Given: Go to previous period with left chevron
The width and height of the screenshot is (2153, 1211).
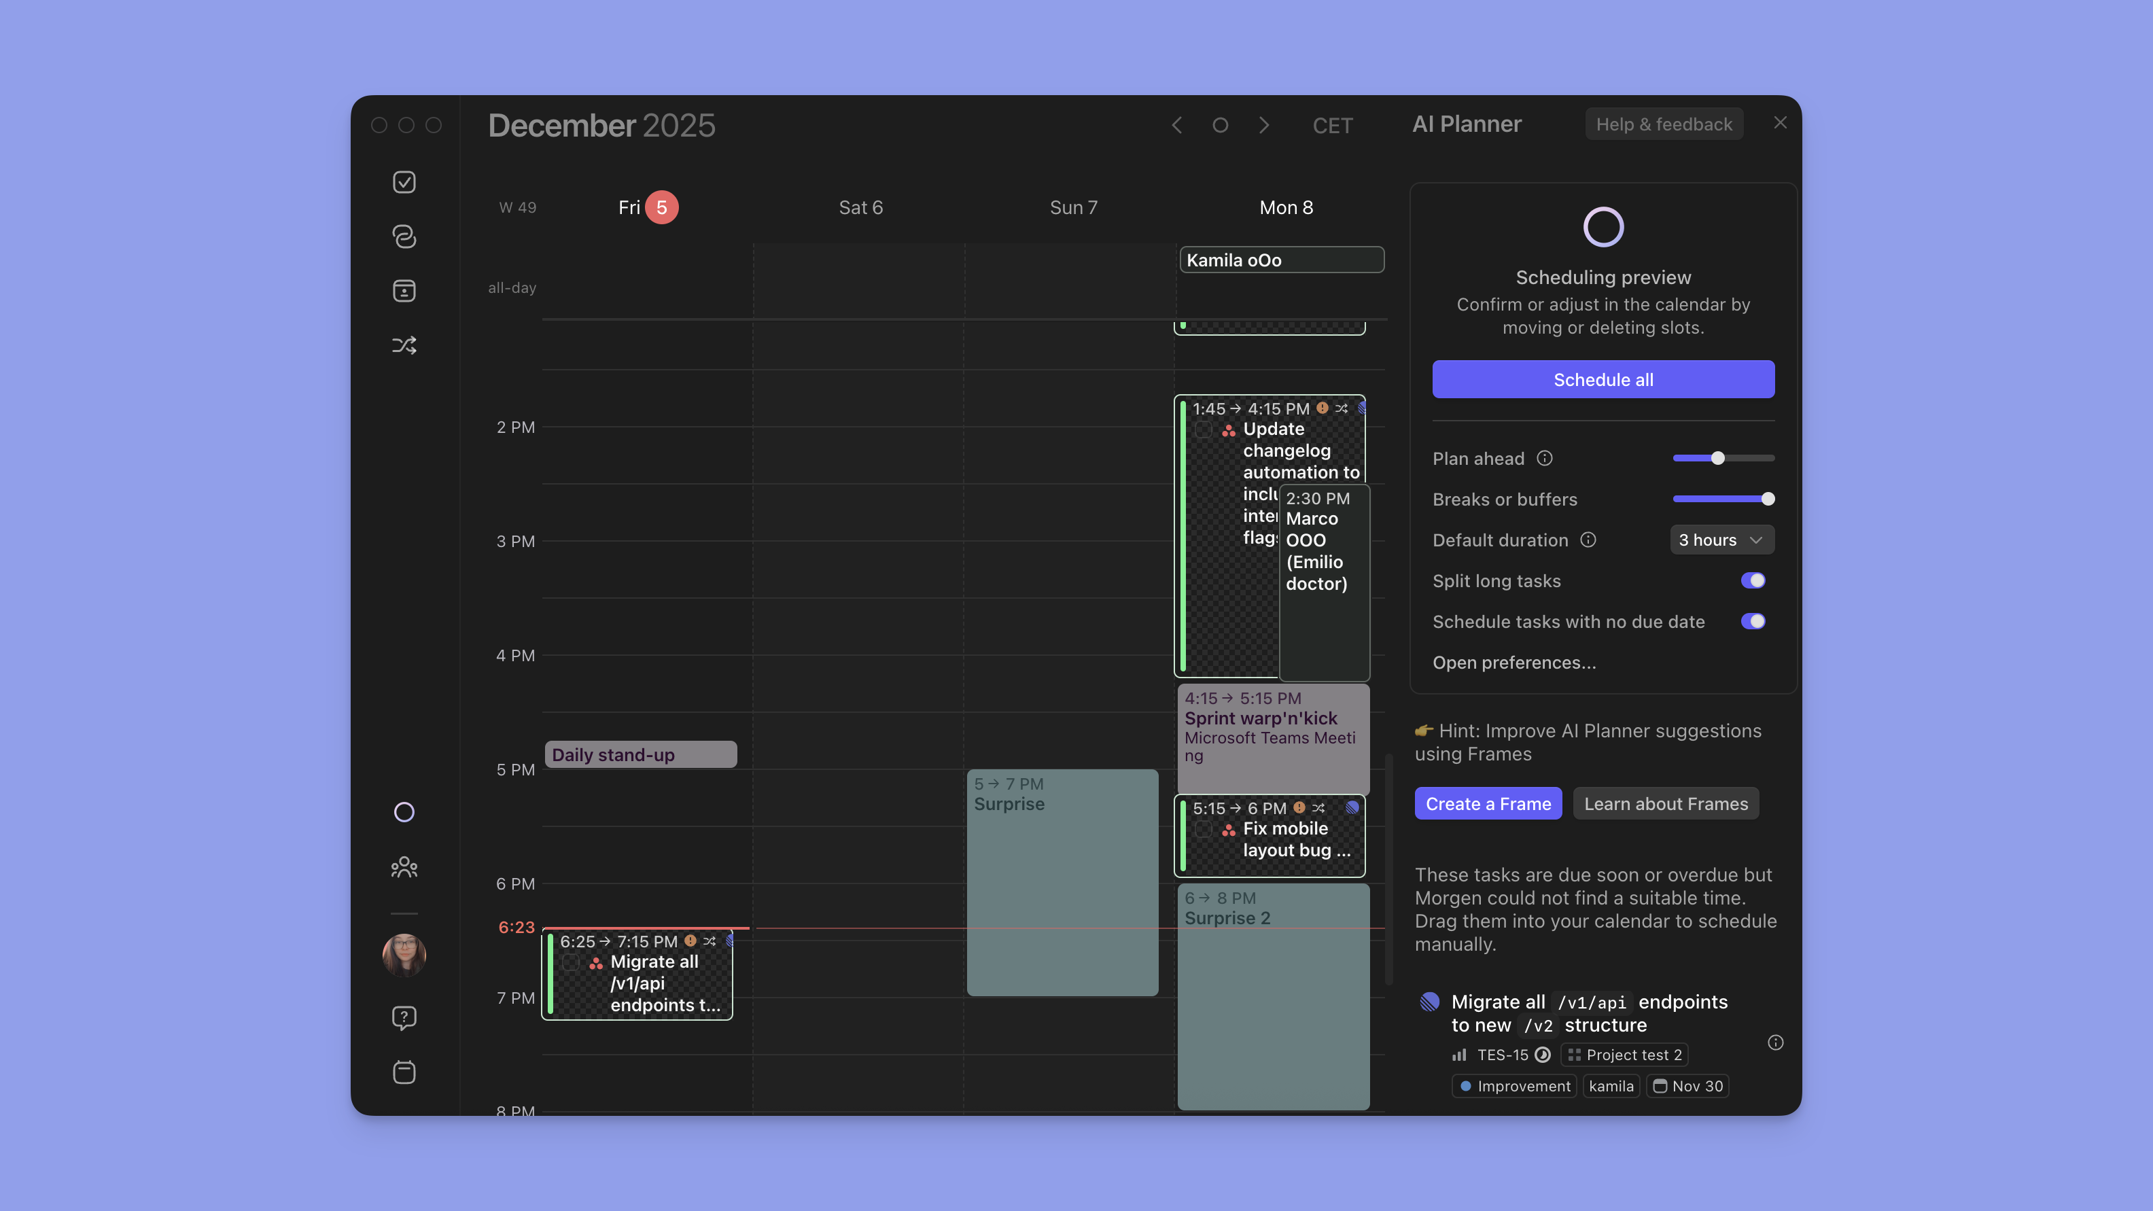Looking at the screenshot, I should click(x=1177, y=125).
